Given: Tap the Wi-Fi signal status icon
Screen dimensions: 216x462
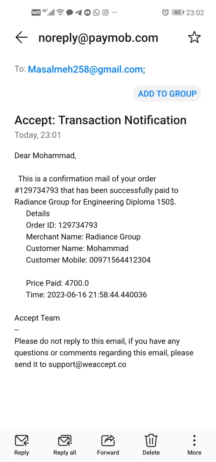Looking at the screenshot, I should (60, 12).
